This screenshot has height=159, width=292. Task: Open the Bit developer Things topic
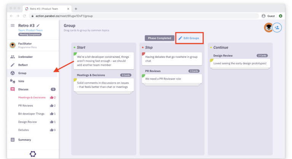(x=31, y=114)
